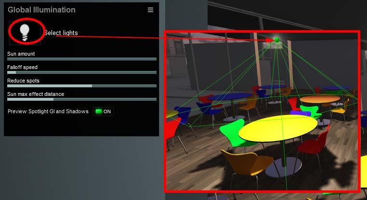
Task: Click the Falloff speed label
Action: click(22, 67)
